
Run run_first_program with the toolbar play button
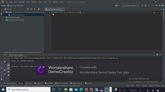(x=142, y=6)
